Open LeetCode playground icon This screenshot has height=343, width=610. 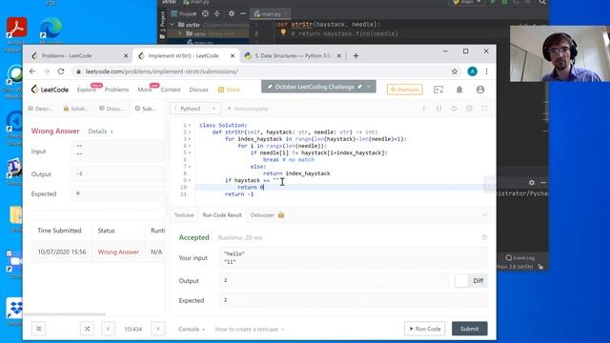click(438, 90)
